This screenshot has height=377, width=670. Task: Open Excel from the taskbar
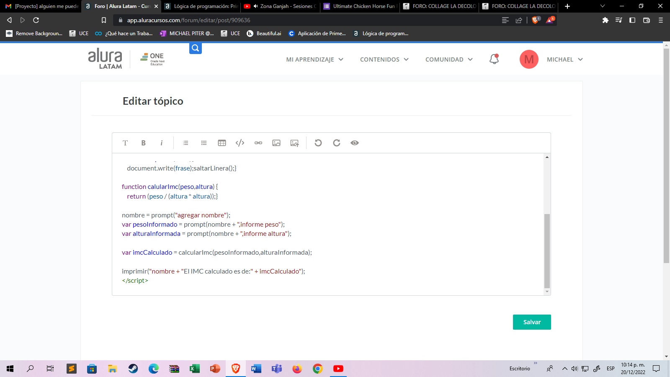[195, 369]
